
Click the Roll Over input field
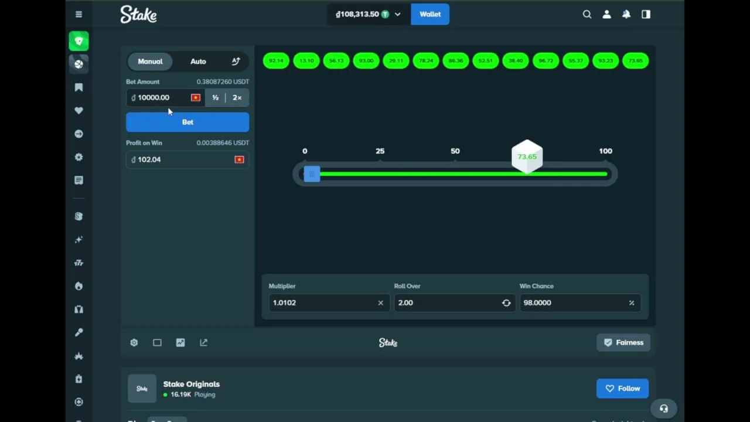pos(454,302)
